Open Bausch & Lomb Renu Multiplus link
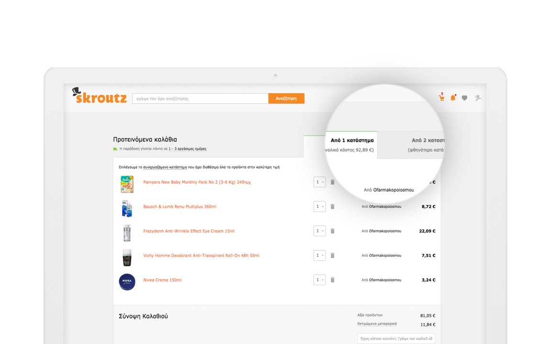 [x=179, y=206]
